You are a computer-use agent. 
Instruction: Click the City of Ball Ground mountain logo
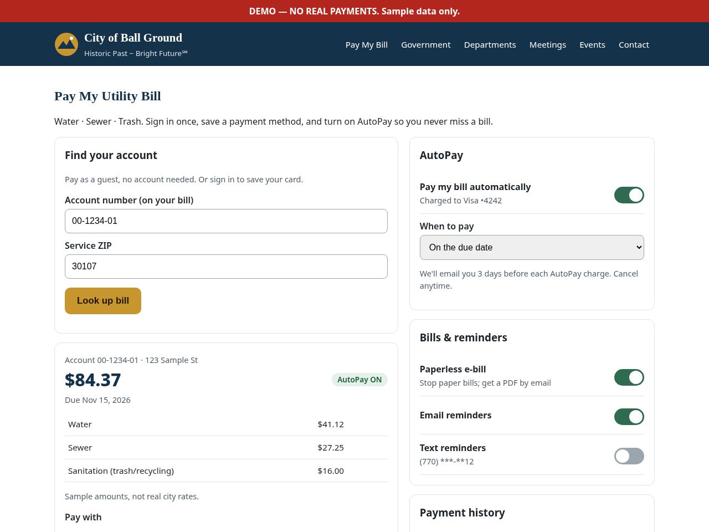tap(66, 44)
